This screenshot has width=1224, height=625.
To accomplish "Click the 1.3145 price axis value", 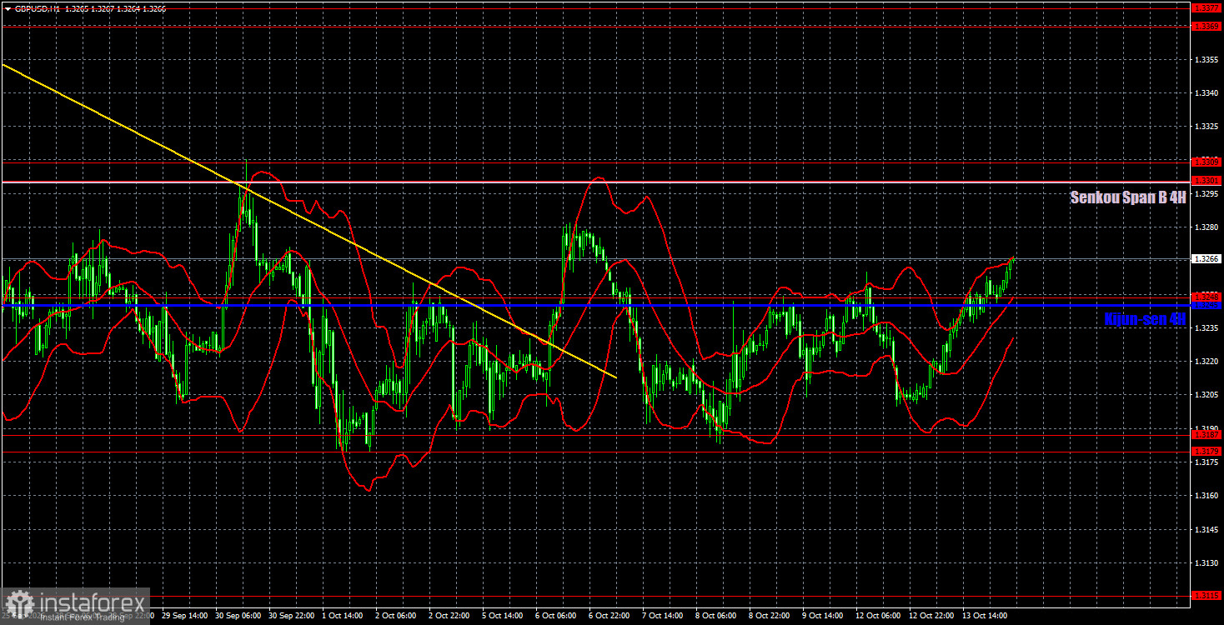I will coord(1207,529).
